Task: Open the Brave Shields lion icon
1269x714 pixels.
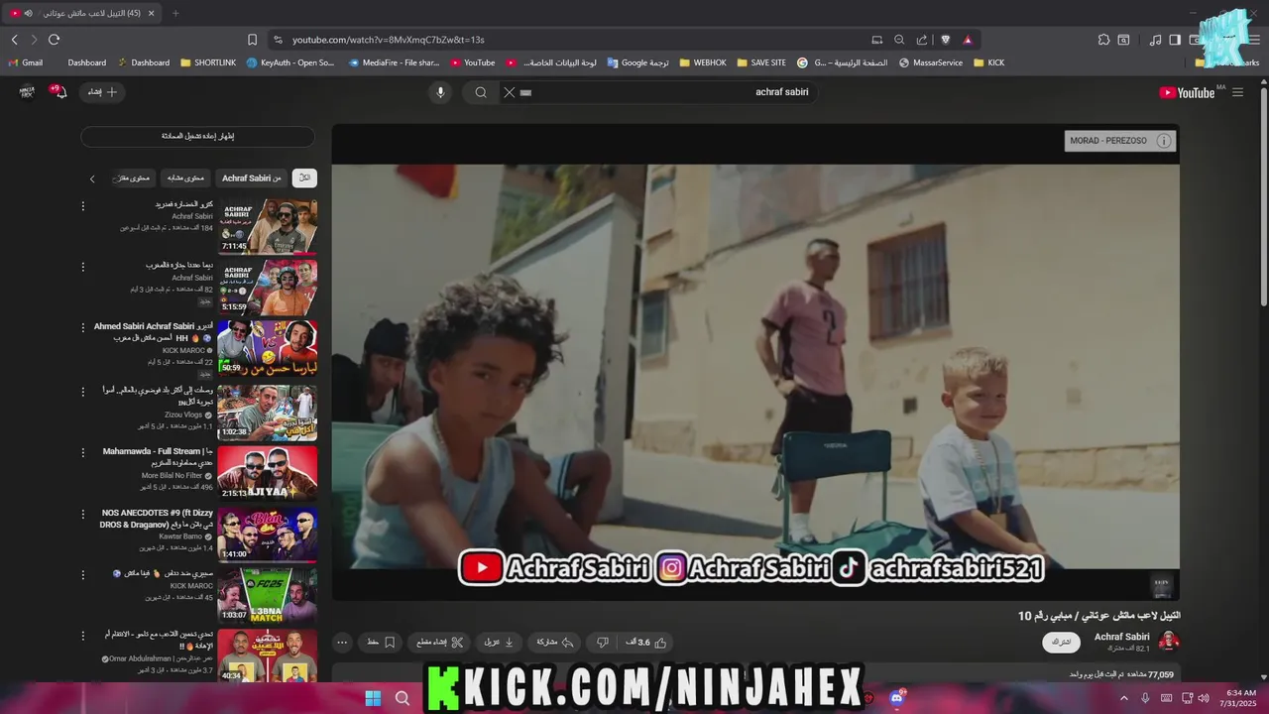Action: pyautogui.click(x=945, y=40)
